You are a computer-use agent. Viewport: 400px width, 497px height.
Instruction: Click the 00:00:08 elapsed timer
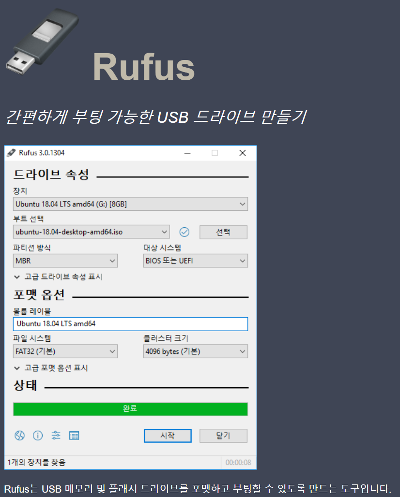coord(238,463)
